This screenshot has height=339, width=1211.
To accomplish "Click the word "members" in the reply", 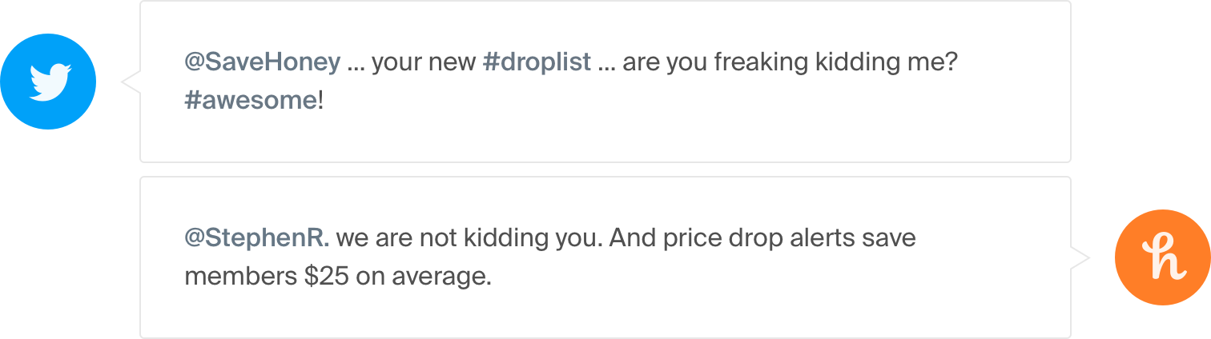I will pos(239,277).
